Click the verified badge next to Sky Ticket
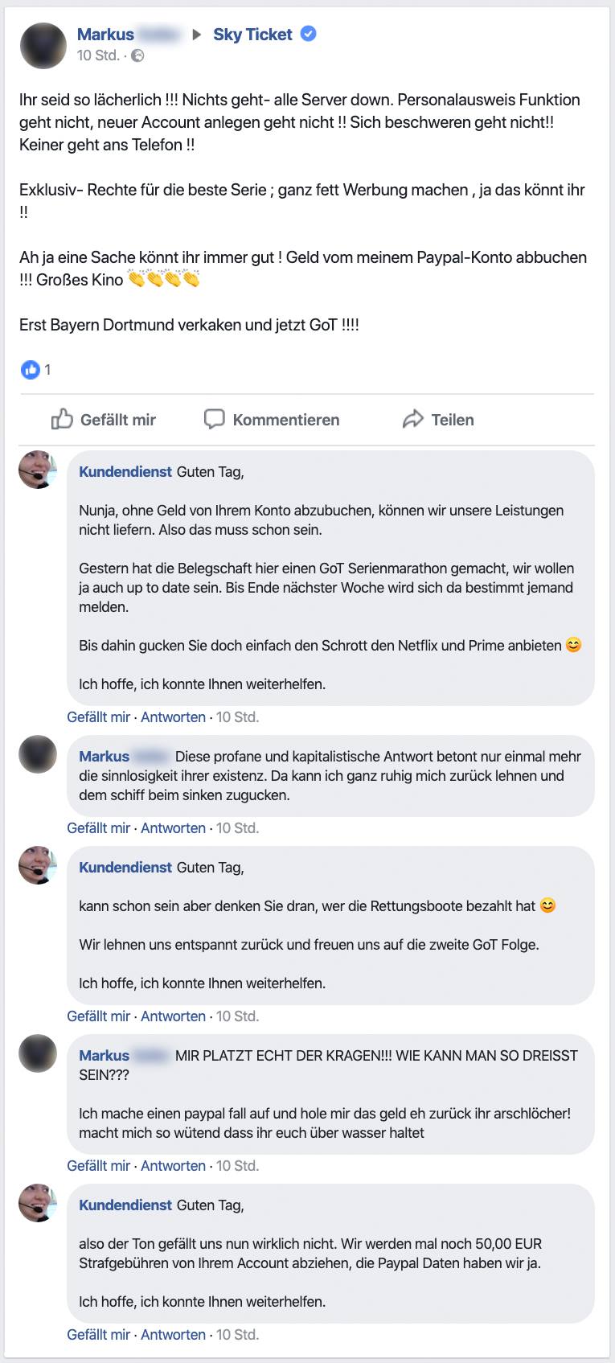 [x=308, y=34]
